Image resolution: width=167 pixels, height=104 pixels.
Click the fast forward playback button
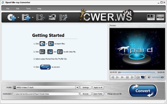pos(122,77)
